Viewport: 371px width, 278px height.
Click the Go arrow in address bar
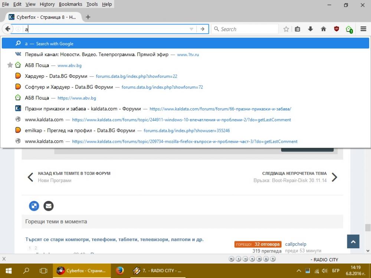pos(202,29)
